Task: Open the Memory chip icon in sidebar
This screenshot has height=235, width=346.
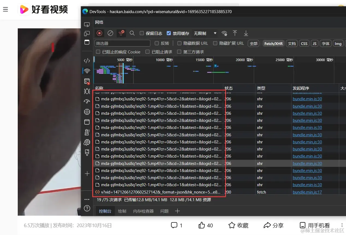Action: click(87, 112)
